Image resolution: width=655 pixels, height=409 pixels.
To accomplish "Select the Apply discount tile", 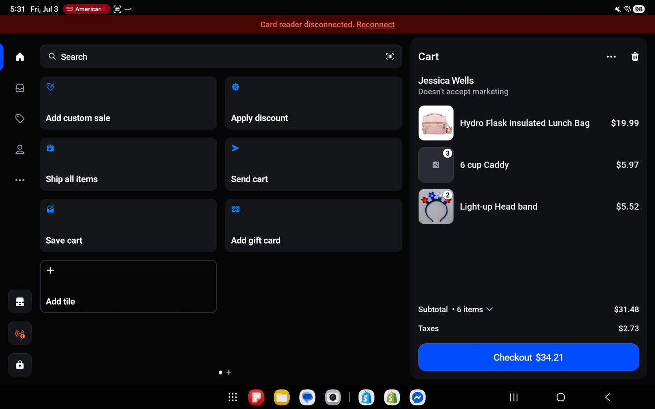I will tap(314, 103).
